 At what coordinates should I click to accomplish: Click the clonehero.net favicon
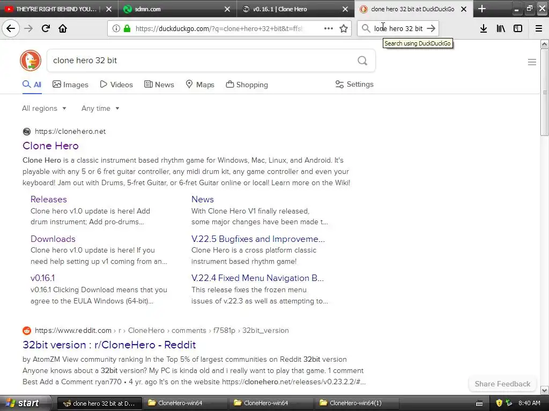pyautogui.click(x=27, y=132)
